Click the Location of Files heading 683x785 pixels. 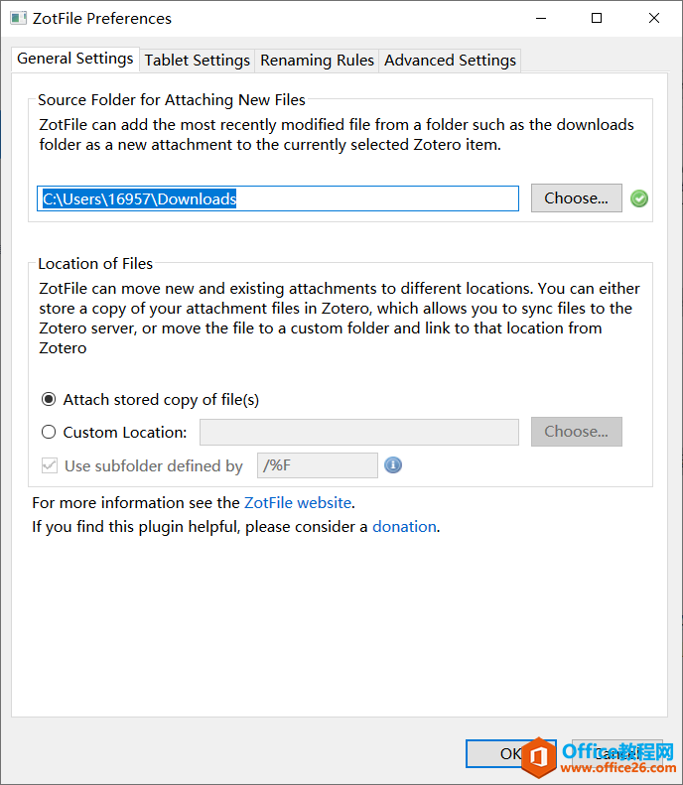tap(95, 264)
